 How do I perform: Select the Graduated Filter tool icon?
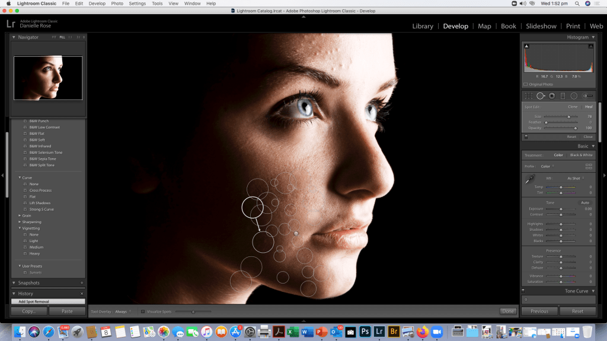(563, 96)
